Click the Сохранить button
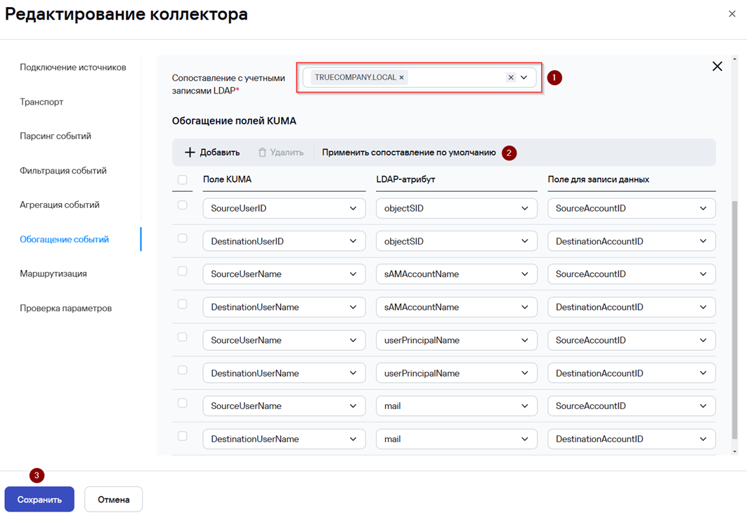The width and height of the screenshot is (747, 518). coord(39,500)
